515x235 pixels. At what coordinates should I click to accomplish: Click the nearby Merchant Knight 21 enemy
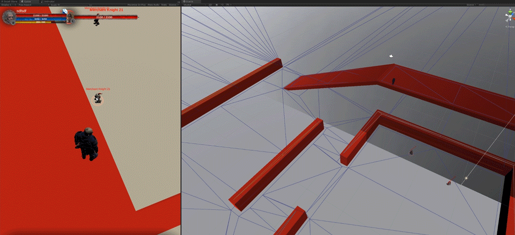(x=98, y=98)
